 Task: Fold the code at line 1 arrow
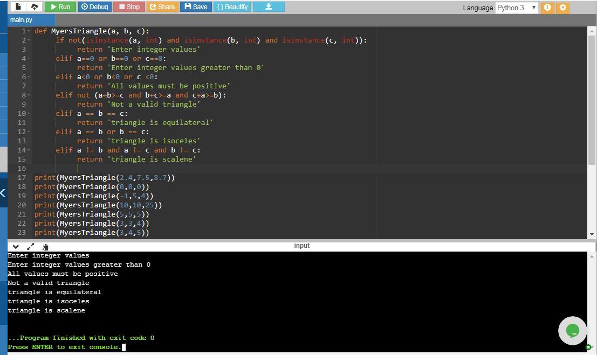coord(29,31)
